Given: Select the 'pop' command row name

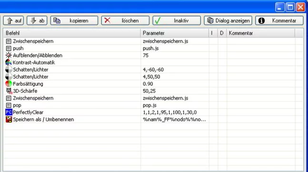Looking at the screenshot, I should 17,105.
